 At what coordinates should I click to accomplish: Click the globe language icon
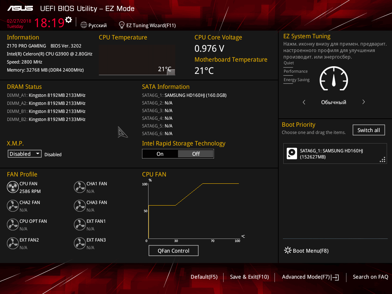(84, 25)
